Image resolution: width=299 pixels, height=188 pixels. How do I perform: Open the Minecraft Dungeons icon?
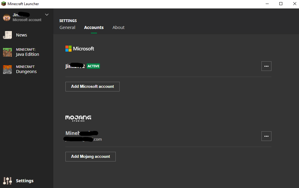(x=8, y=69)
